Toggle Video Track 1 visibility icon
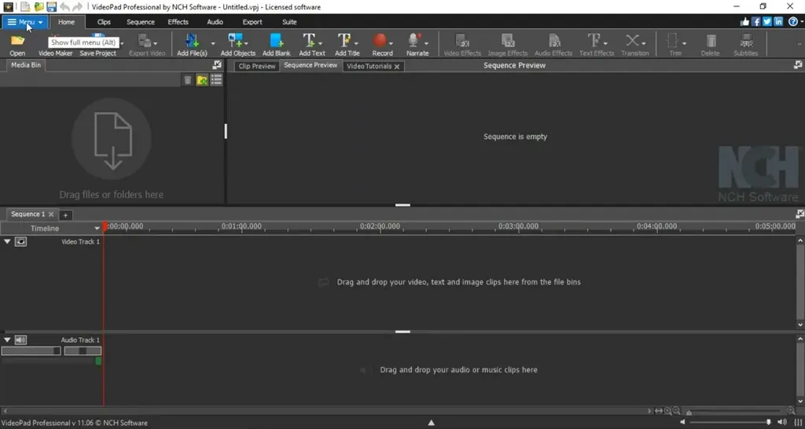Screen dimensions: 805x429 click(x=20, y=242)
